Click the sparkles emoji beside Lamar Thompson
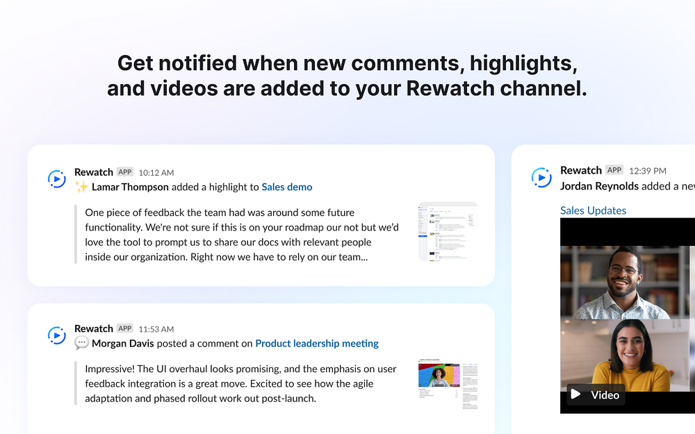The width and height of the screenshot is (695, 434). pos(81,187)
